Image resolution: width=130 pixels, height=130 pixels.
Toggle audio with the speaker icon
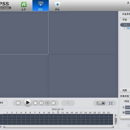click(53, 103)
